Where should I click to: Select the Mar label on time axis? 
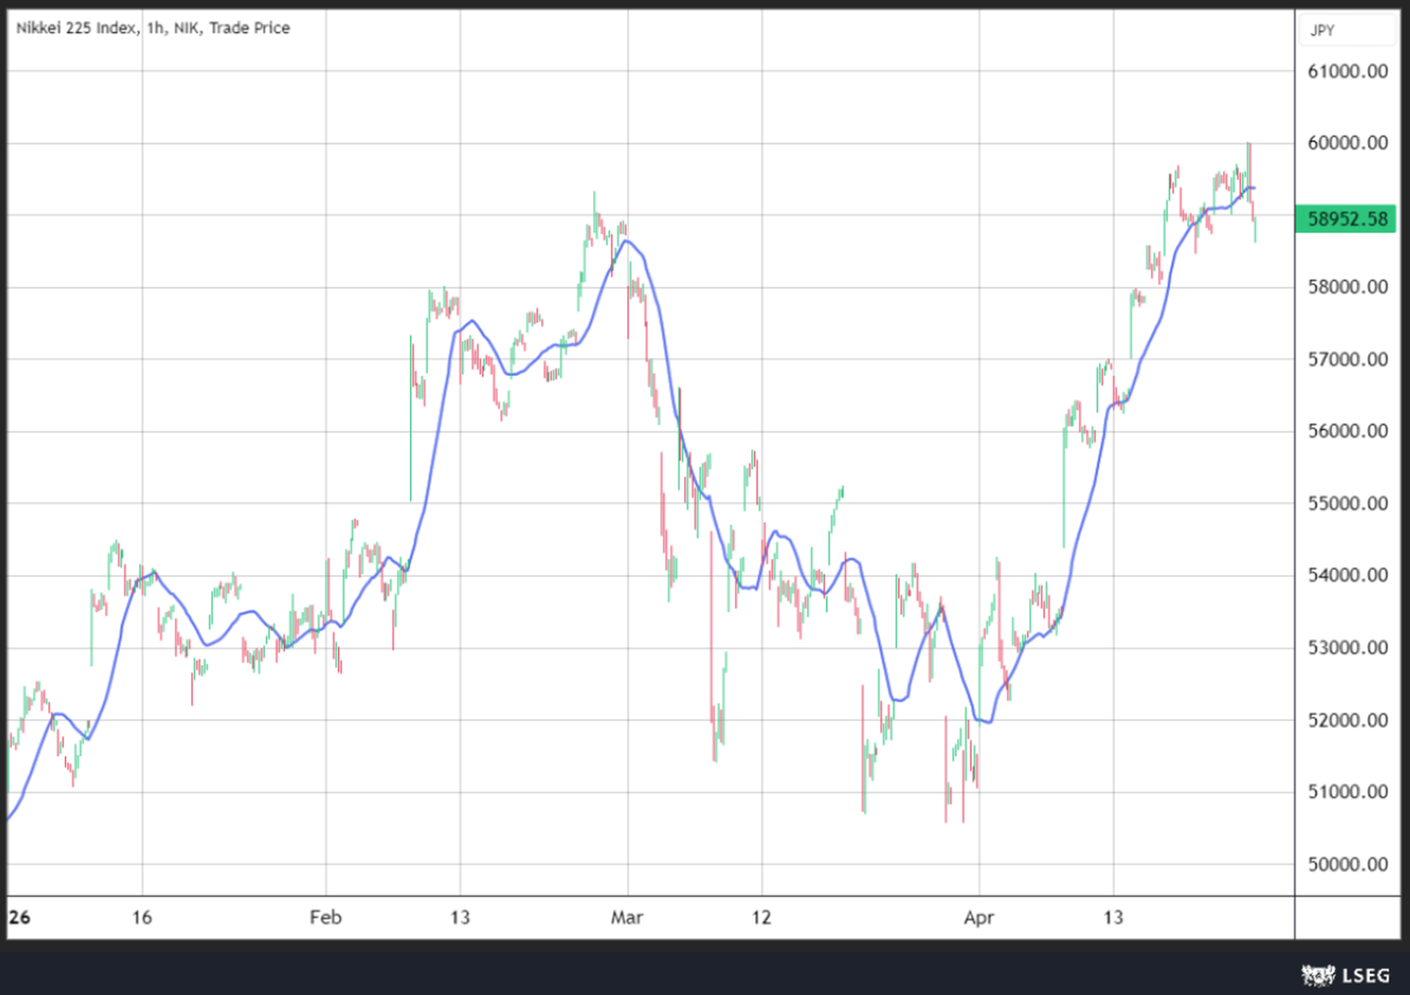[627, 918]
